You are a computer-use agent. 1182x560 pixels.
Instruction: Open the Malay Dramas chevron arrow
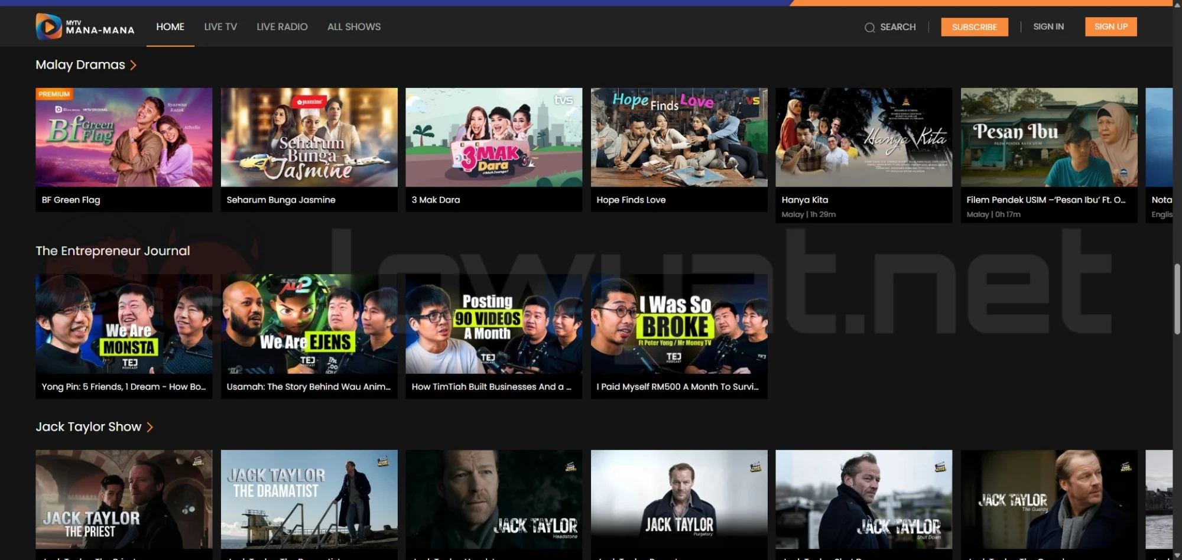134,65
